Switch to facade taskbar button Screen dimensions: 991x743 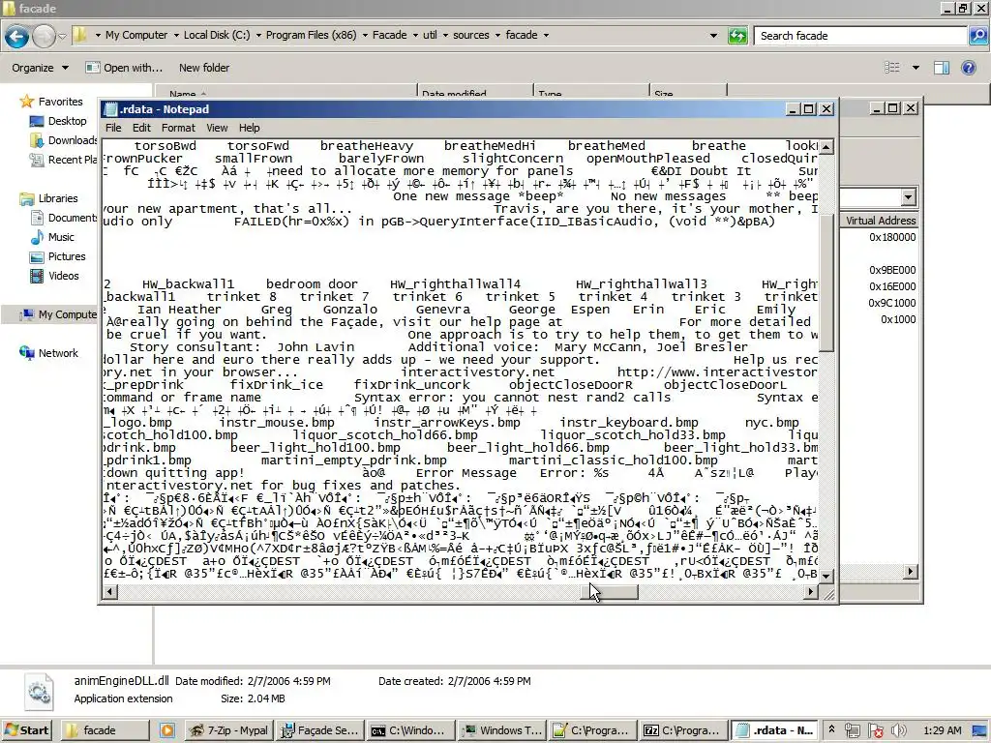(105, 730)
